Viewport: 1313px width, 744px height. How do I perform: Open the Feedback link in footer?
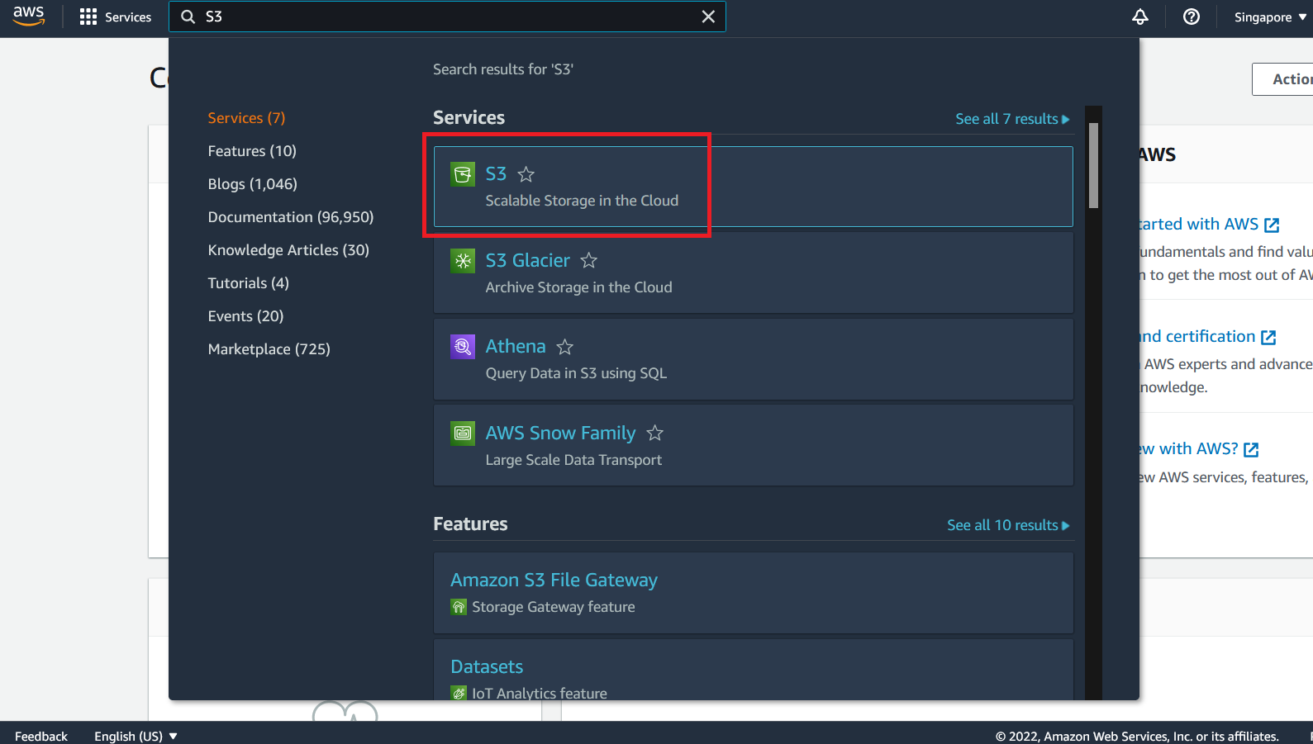pyautogui.click(x=41, y=736)
